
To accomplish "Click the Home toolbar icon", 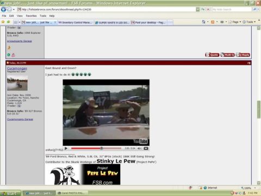I will click(x=204, y=22).
